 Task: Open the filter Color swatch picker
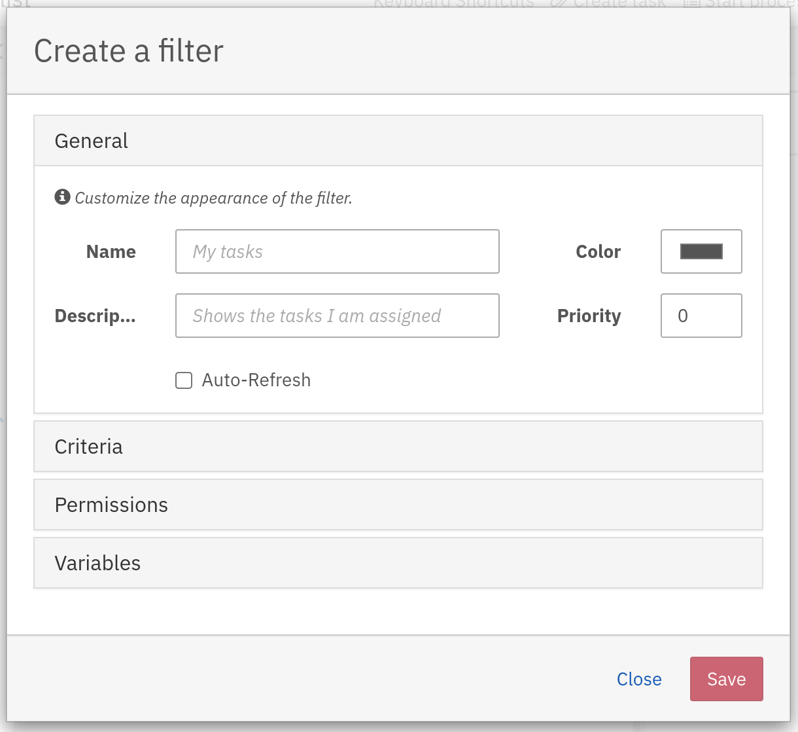[x=701, y=251]
